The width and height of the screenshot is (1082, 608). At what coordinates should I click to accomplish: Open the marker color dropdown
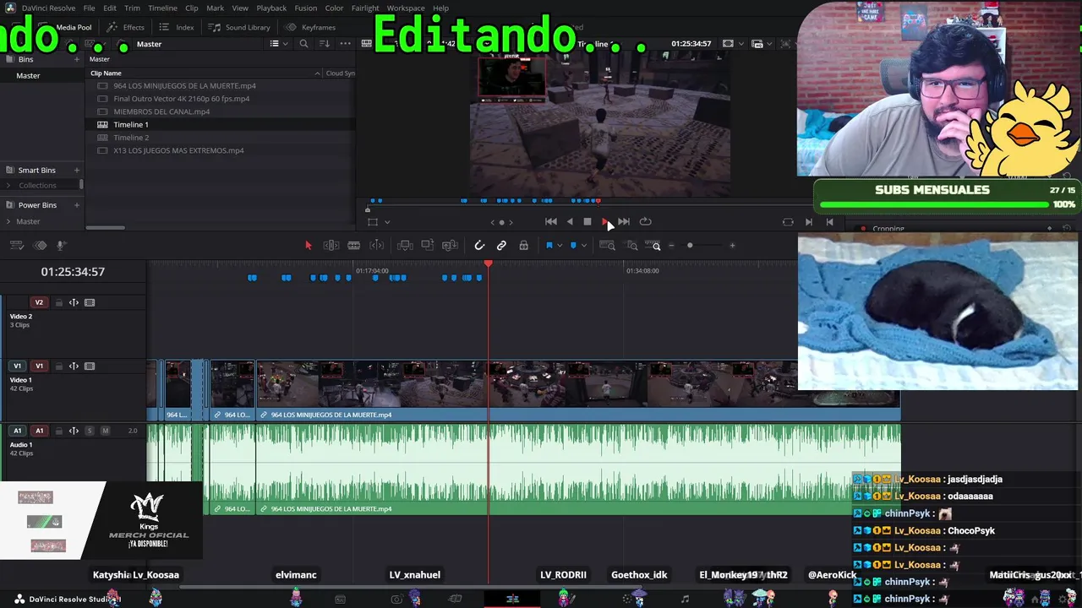tap(584, 246)
